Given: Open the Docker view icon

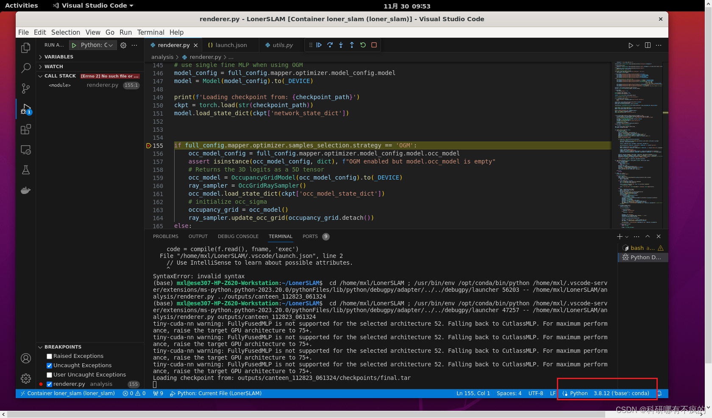Looking at the screenshot, I should point(26,190).
